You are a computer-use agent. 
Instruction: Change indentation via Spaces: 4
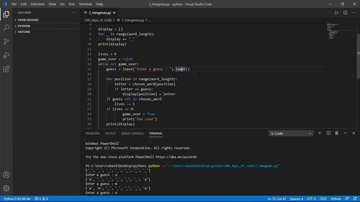click(x=296, y=199)
